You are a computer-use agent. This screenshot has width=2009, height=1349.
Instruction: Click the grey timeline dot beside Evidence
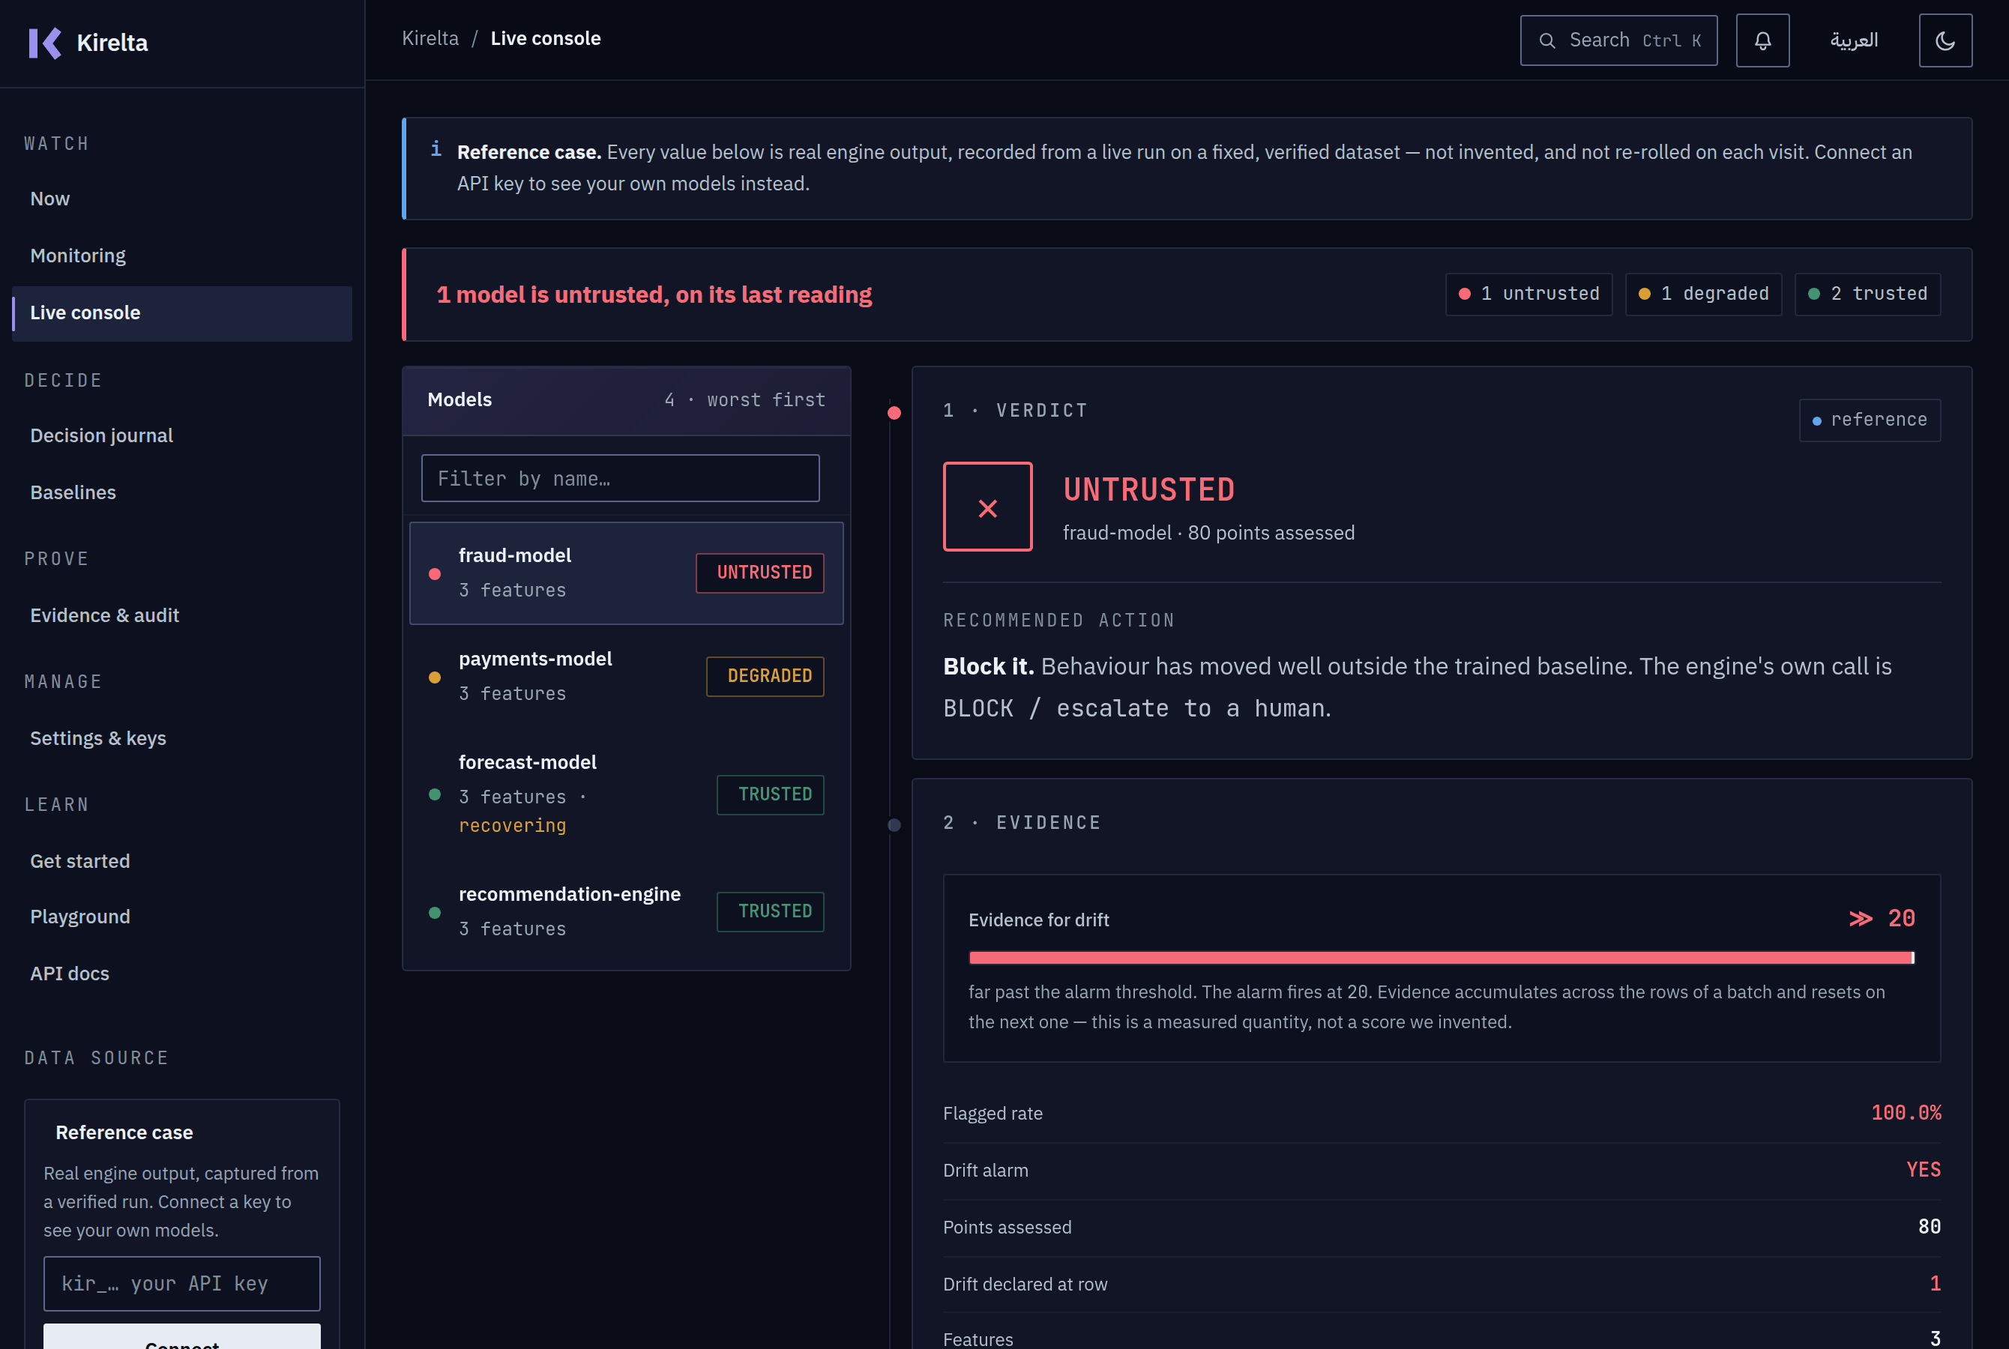coord(894,825)
